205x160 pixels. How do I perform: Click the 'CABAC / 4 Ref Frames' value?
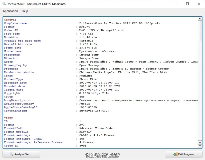point(97,135)
